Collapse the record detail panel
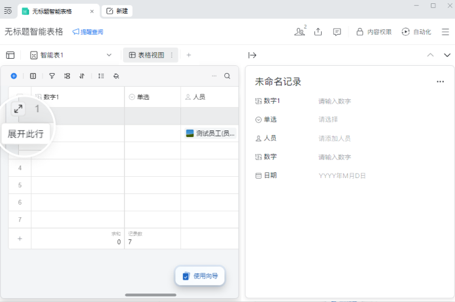Image resolution: width=455 pixels, height=302 pixels. (252, 55)
